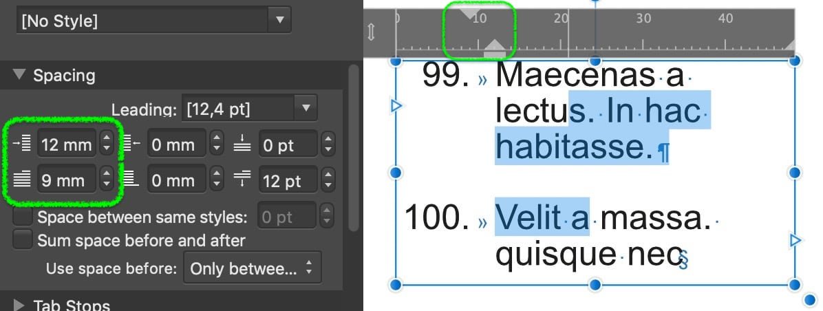
Task: Click the 12 mm left indent stepper arrows
Action: [x=106, y=144]
